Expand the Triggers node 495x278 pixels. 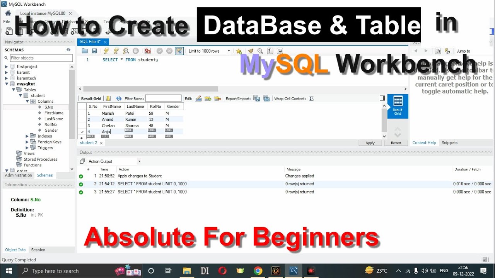27,147
